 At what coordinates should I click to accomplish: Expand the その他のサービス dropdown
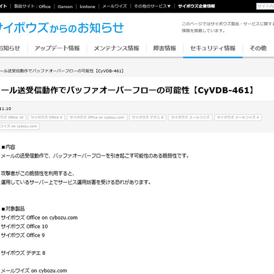tap(152, 6)
